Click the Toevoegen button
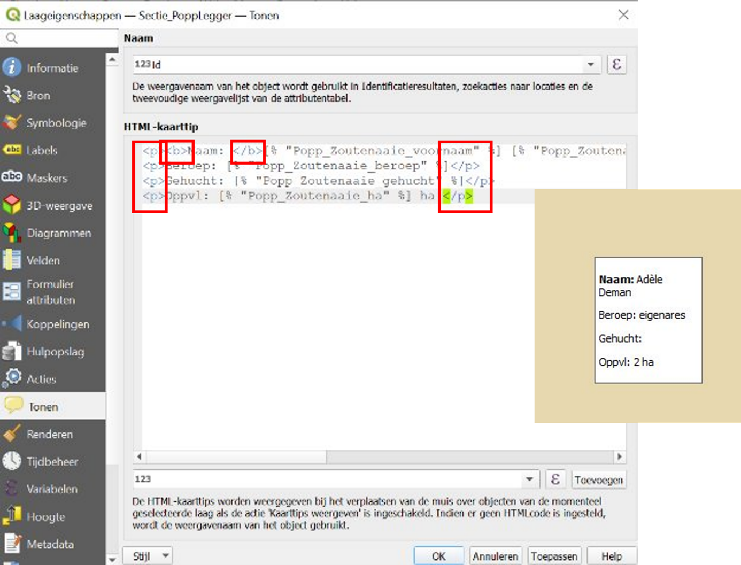741x565 pixels. (x=599, y=479)
